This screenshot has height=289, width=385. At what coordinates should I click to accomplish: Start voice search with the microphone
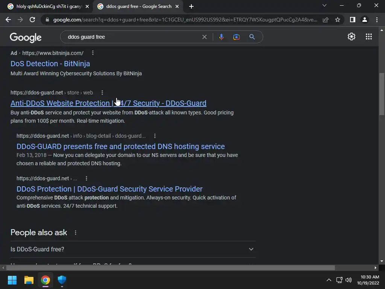(x=221, y=37)
